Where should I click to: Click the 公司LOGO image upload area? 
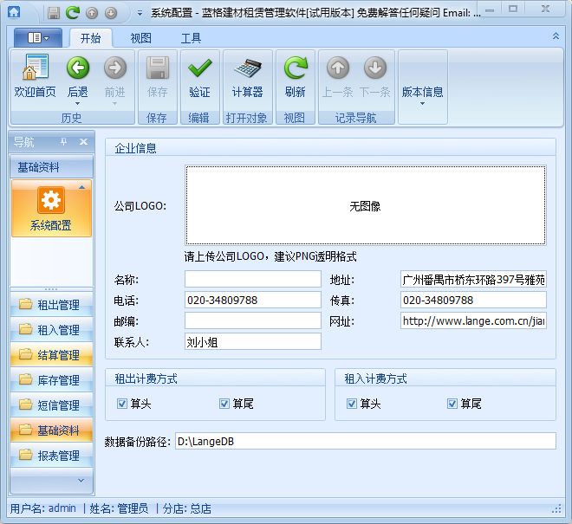[365, 206]
